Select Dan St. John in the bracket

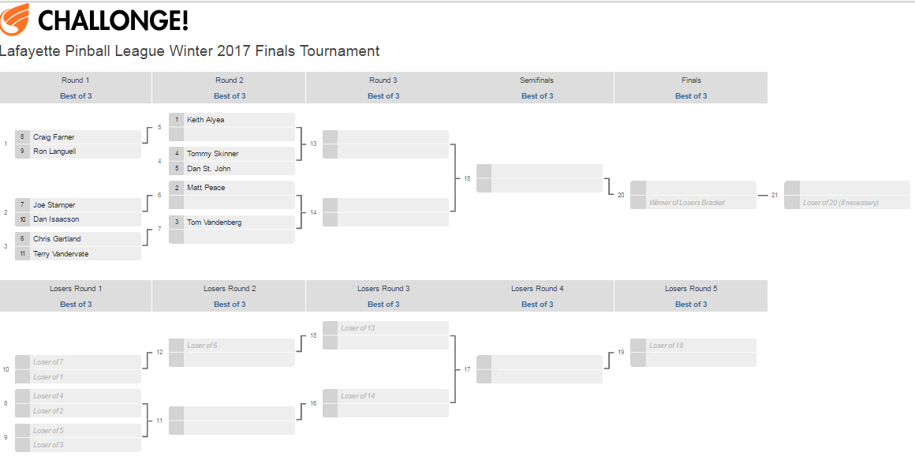[232, 169]
